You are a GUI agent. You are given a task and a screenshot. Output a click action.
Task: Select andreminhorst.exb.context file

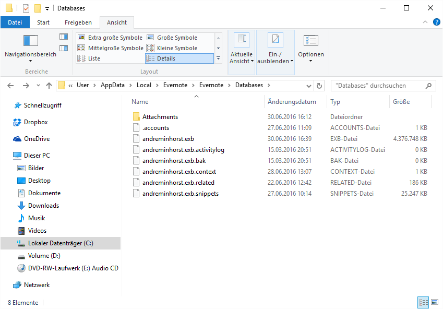179,172
